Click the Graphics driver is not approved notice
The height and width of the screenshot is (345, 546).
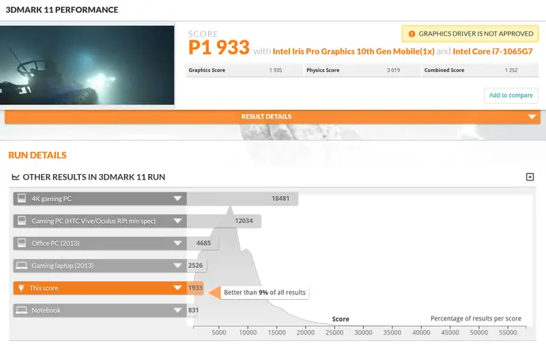tap(470, 34)
